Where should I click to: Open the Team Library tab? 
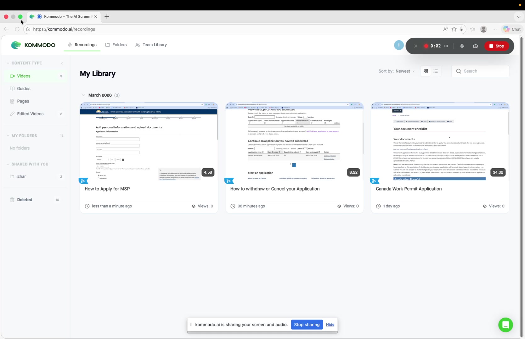tap(151, 45)
